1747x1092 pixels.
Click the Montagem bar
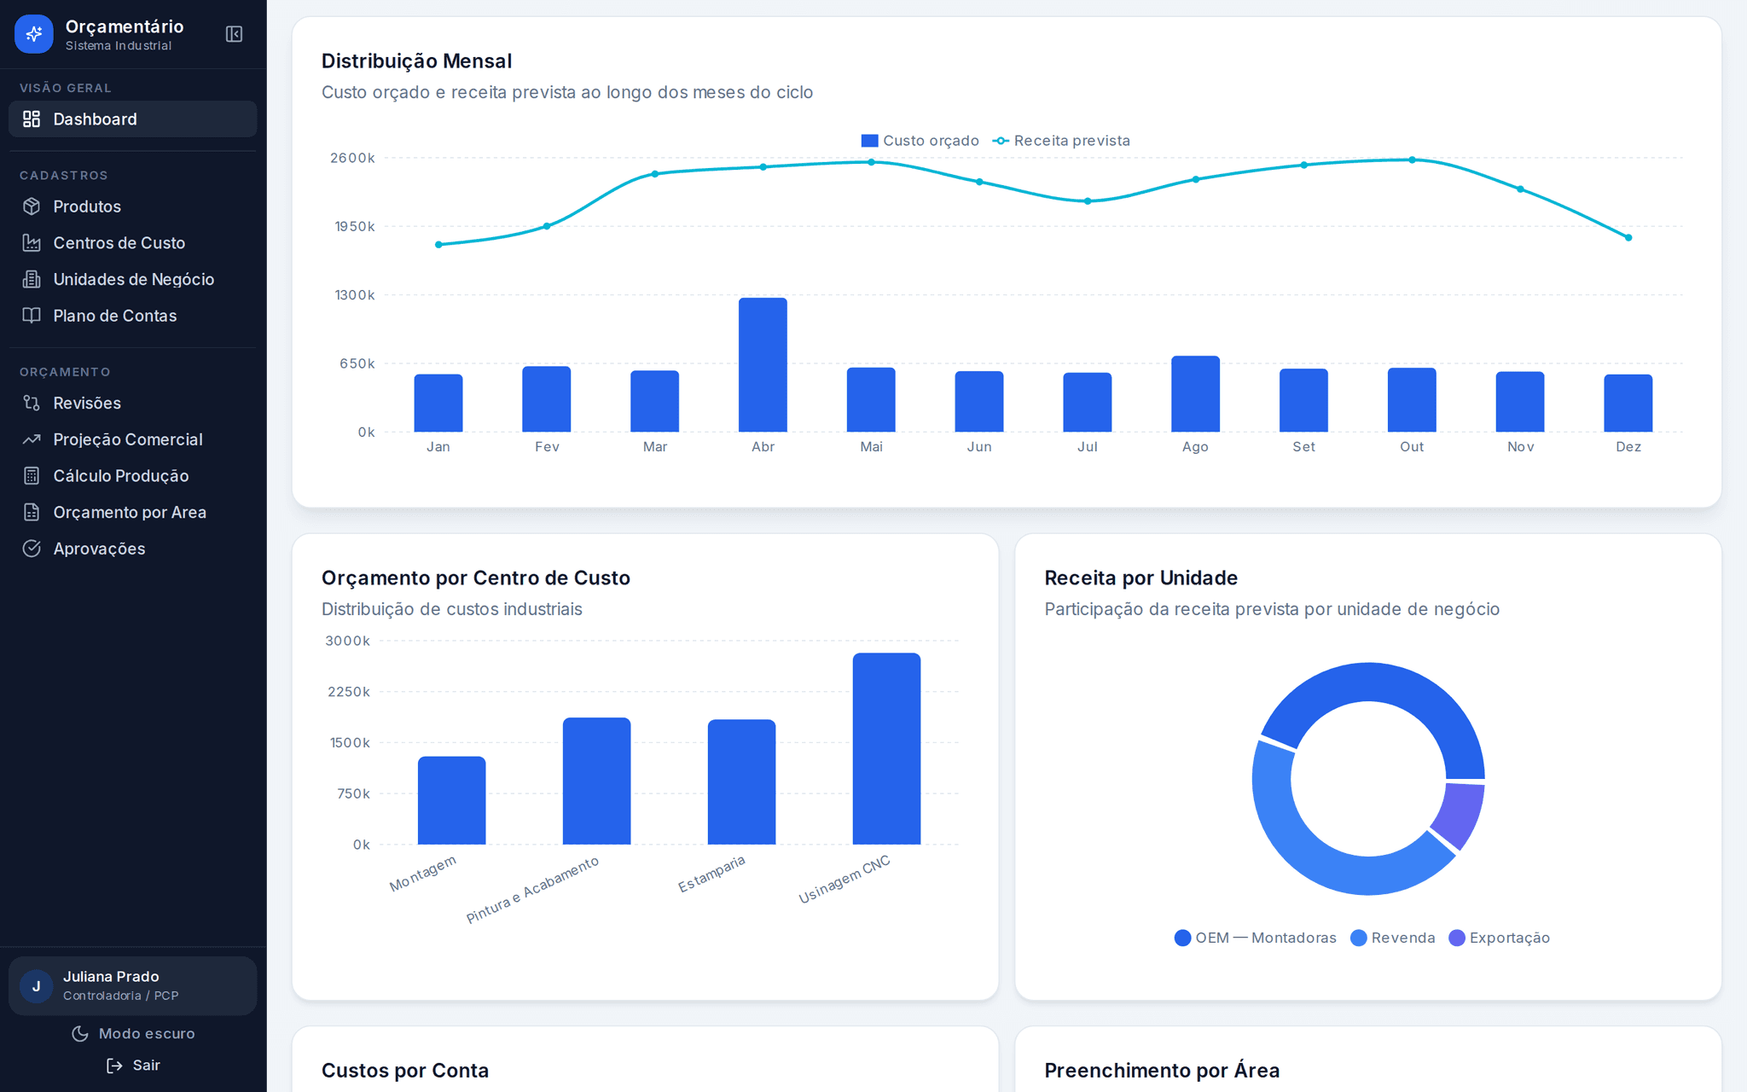pos(451,800)
